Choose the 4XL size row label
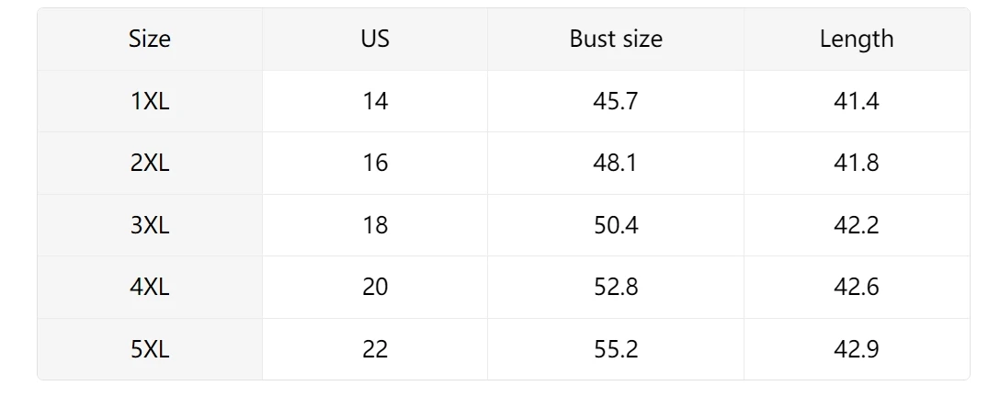Viewport: 1000px width, 397px height. tap(150, 288)
